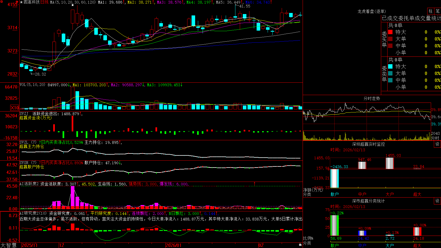
Task: Click the 58.69 散户 percentage value
Action: (x=336, y=238)
